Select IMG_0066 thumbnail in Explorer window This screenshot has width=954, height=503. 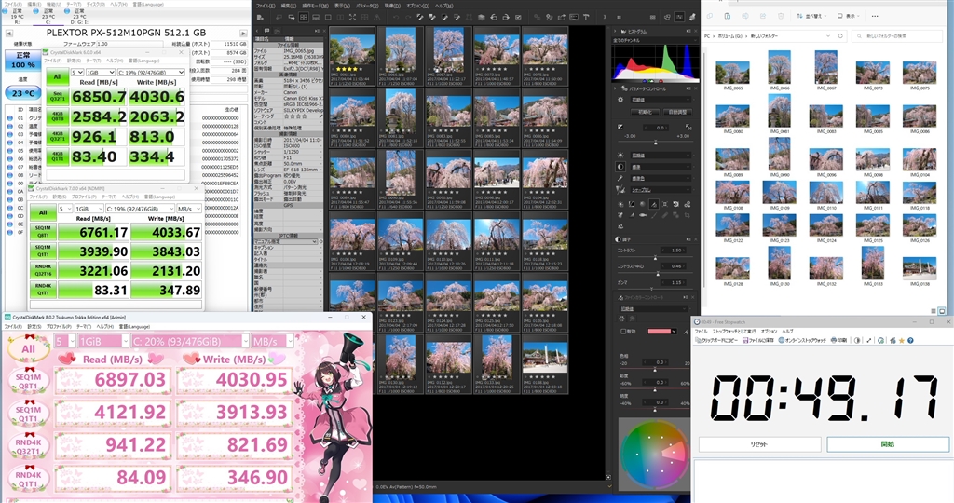[x=780, y=71]
